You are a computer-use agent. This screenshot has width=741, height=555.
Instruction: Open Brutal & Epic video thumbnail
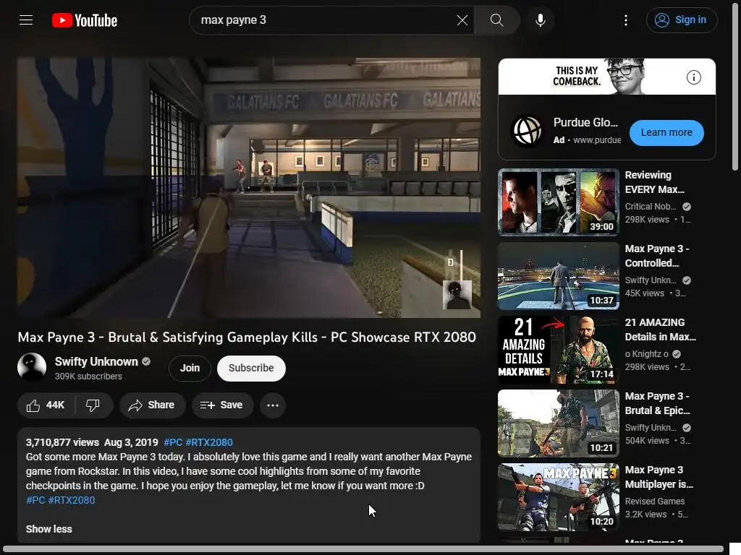pyautogui.click(x=558, y=423)
